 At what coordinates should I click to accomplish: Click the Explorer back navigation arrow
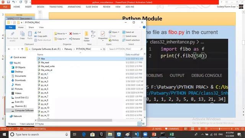9,49
